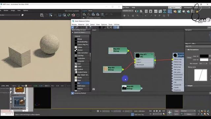Toggle Auto key mode

[177, 111]
